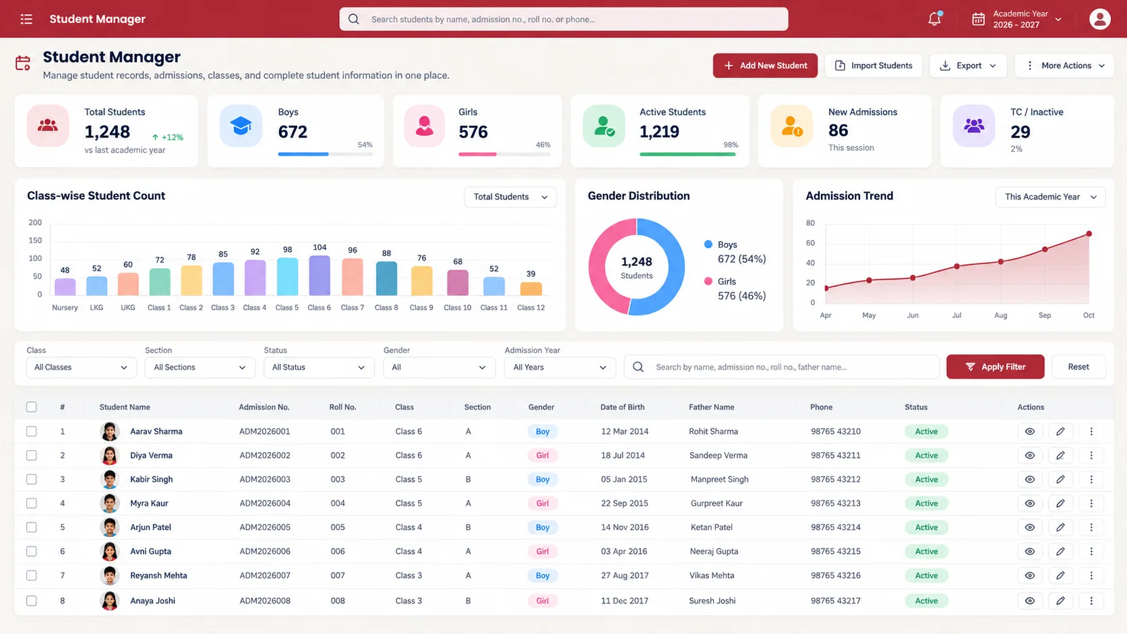Select the checkbox for Aarav Sharma
1127x634 pixels.
click(32, 431)
